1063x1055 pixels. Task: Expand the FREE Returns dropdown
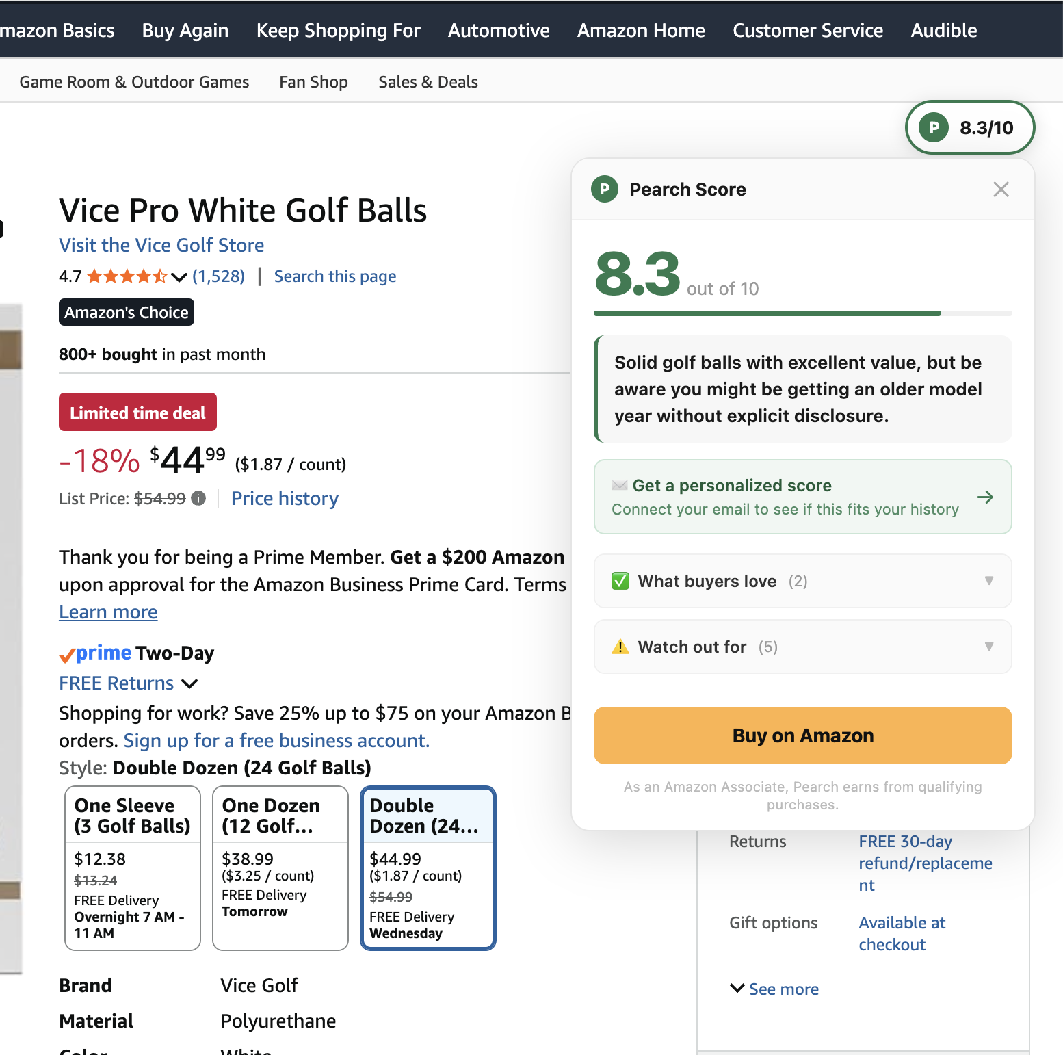(129, 683)
